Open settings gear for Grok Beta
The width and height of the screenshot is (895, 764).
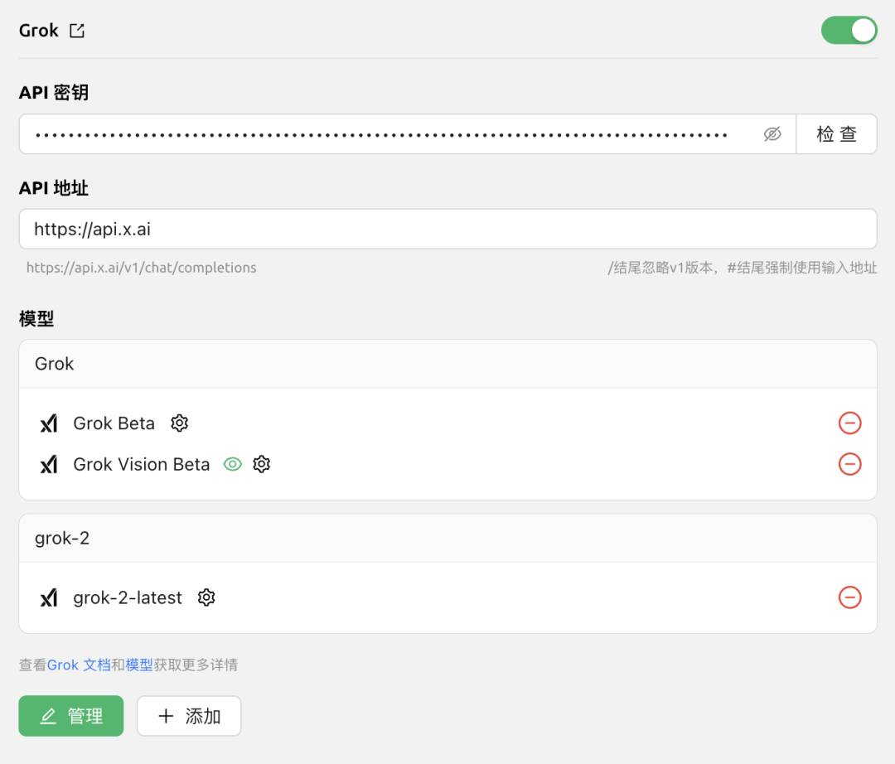pyautogui.click(x=179, y=423)
